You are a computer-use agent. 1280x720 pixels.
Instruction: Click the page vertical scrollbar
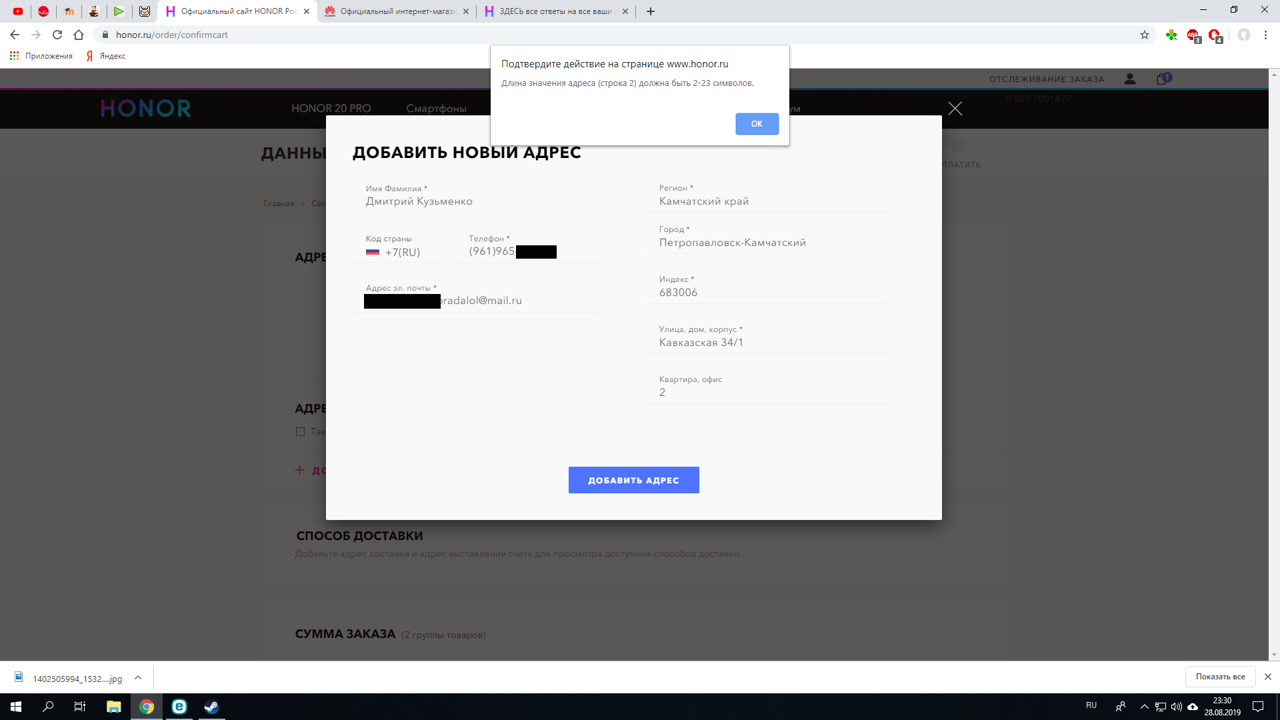(1274, 364)
